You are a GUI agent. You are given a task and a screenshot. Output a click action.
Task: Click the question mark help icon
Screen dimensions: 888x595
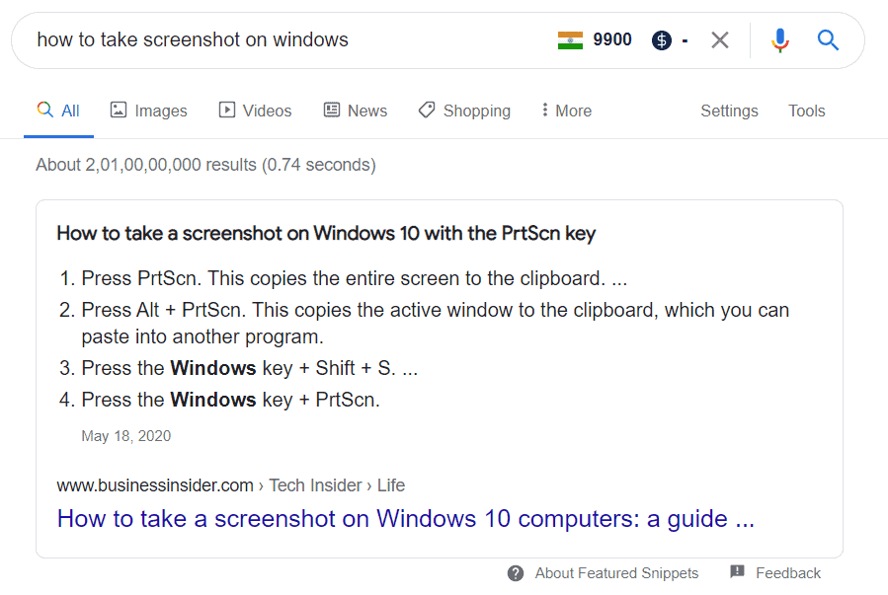click(516, 573)
